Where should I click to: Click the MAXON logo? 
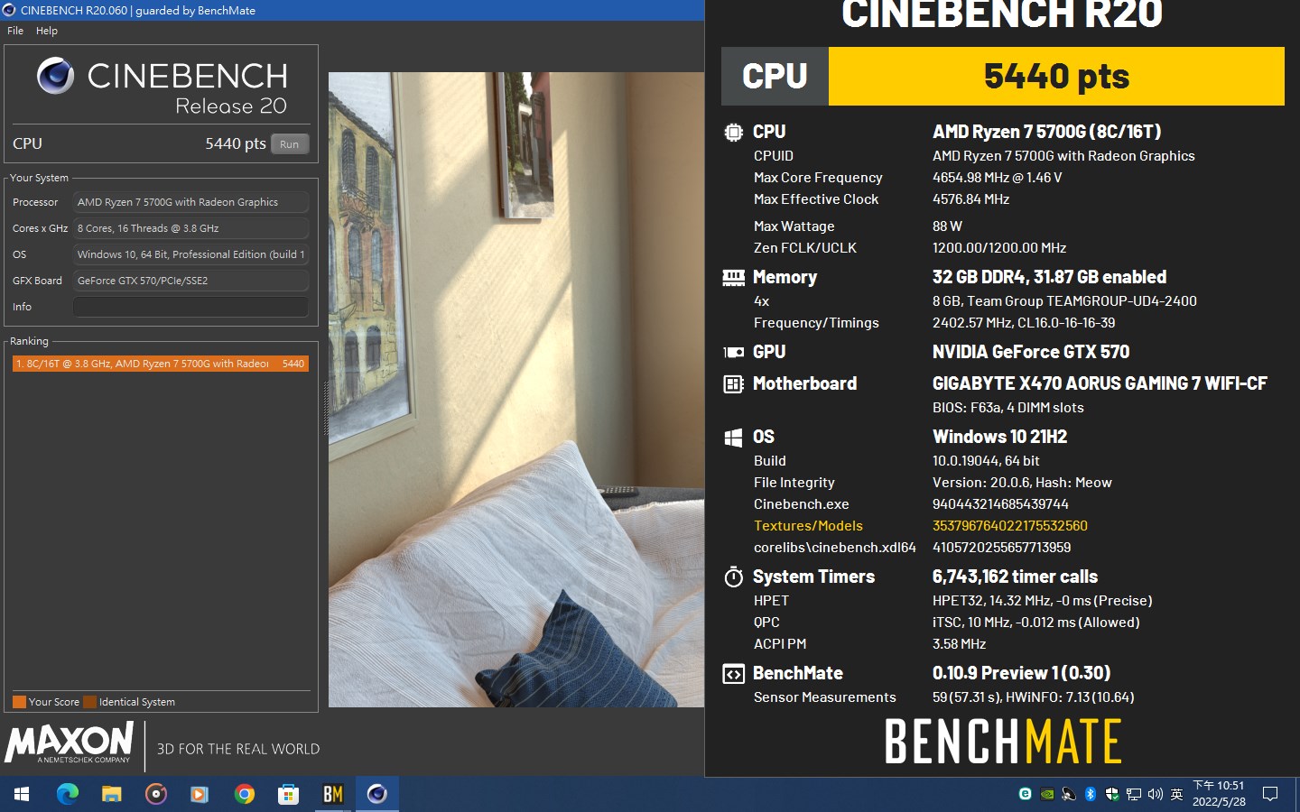tap(70, 743)
